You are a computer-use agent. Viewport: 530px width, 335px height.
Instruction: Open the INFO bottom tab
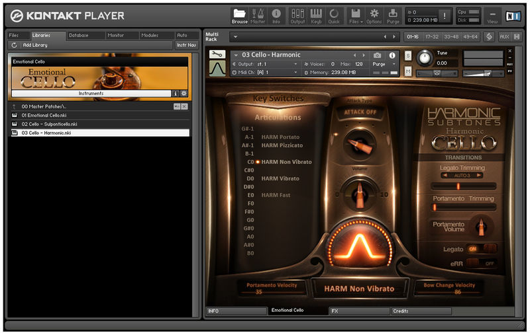point(236,311)
